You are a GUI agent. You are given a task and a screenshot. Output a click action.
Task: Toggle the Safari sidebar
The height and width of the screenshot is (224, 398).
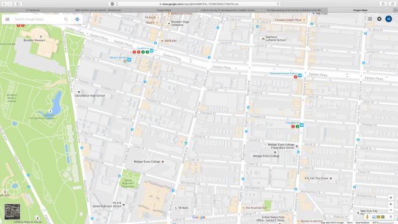[x=18, y=4]
